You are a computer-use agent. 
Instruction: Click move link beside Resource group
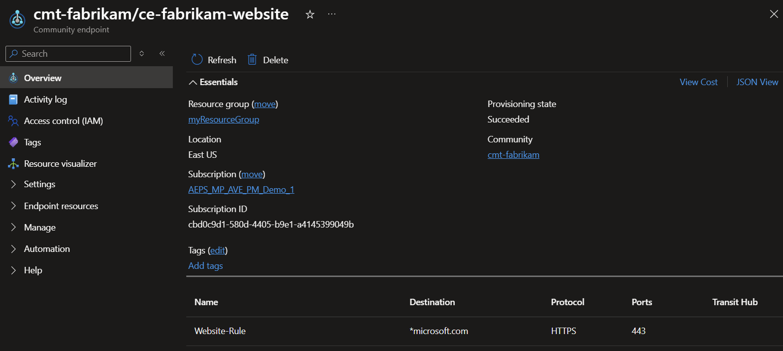pos(265,104)
